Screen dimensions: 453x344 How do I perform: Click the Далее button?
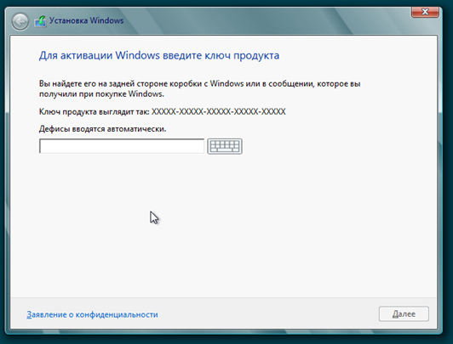coord(404,313)
